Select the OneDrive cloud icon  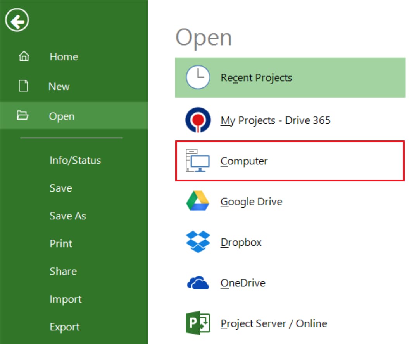pos(198,283)
